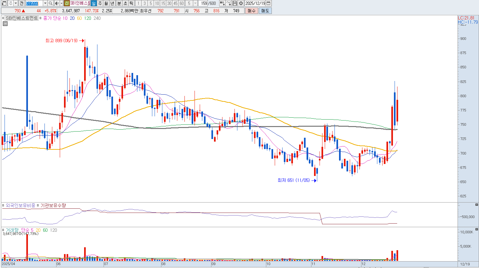Select the 일 (daily) chart period
This screenshot has height=268, width=479.
point(94,3)
